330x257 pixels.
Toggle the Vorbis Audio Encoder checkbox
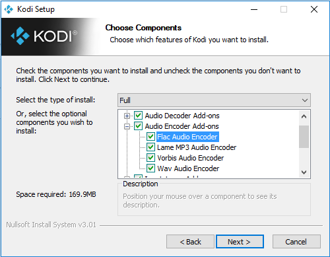pyautogui.click(x=150, y=158)
